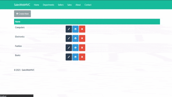Delete the Electronics department red X
Viewport: 172px width, 97px height.
(82, 38)
